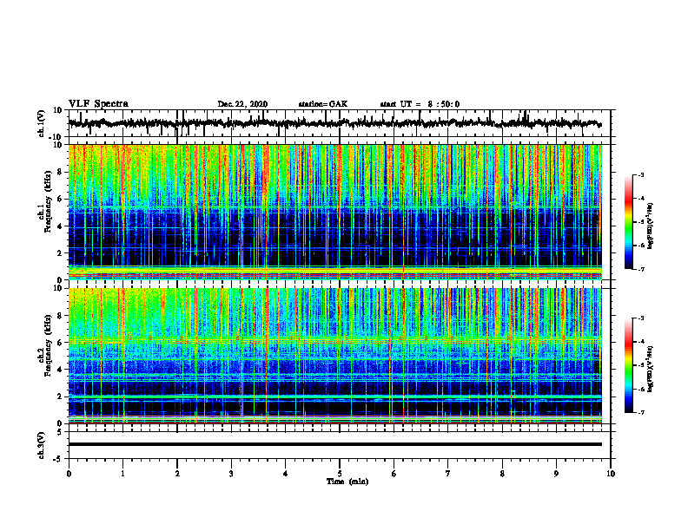Click the ch.2 spectrogram image
The image size is (688, 531).
point(335,356)
